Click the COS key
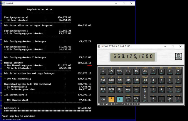The height and width of the screenshot is (121, 188). point(128,81)
